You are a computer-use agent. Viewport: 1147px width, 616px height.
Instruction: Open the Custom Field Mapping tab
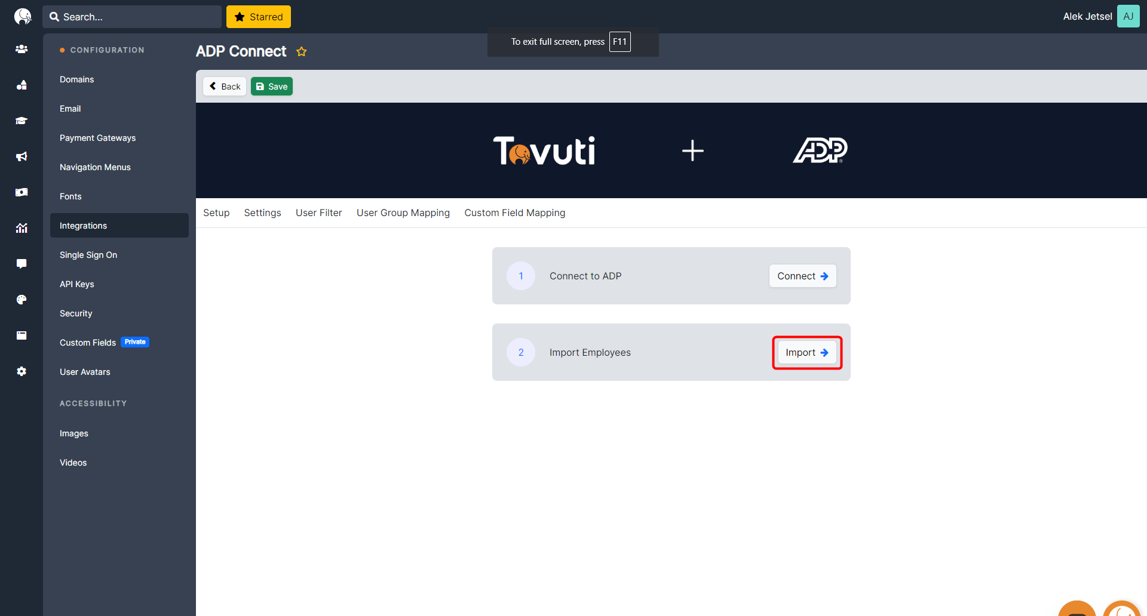[x=514, y=212]
